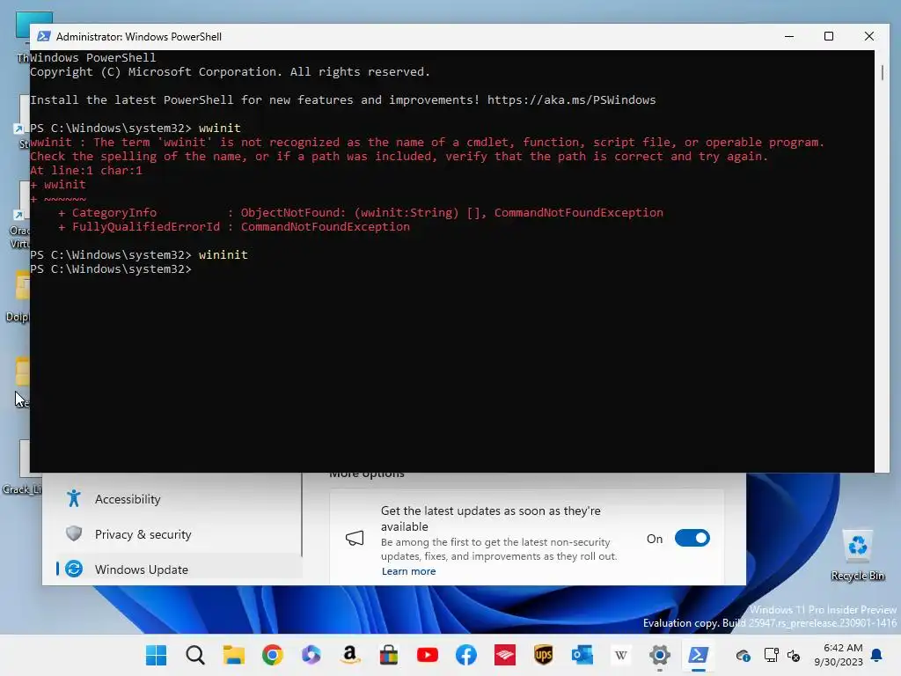901x676 pixels.
Task: Click the last PS C:\Windows\system32> prompt
Action: coord(110,269)
